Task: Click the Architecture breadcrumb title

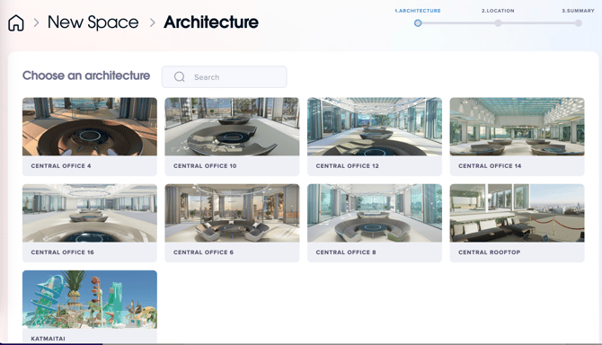Action: (x=211, y=22)
